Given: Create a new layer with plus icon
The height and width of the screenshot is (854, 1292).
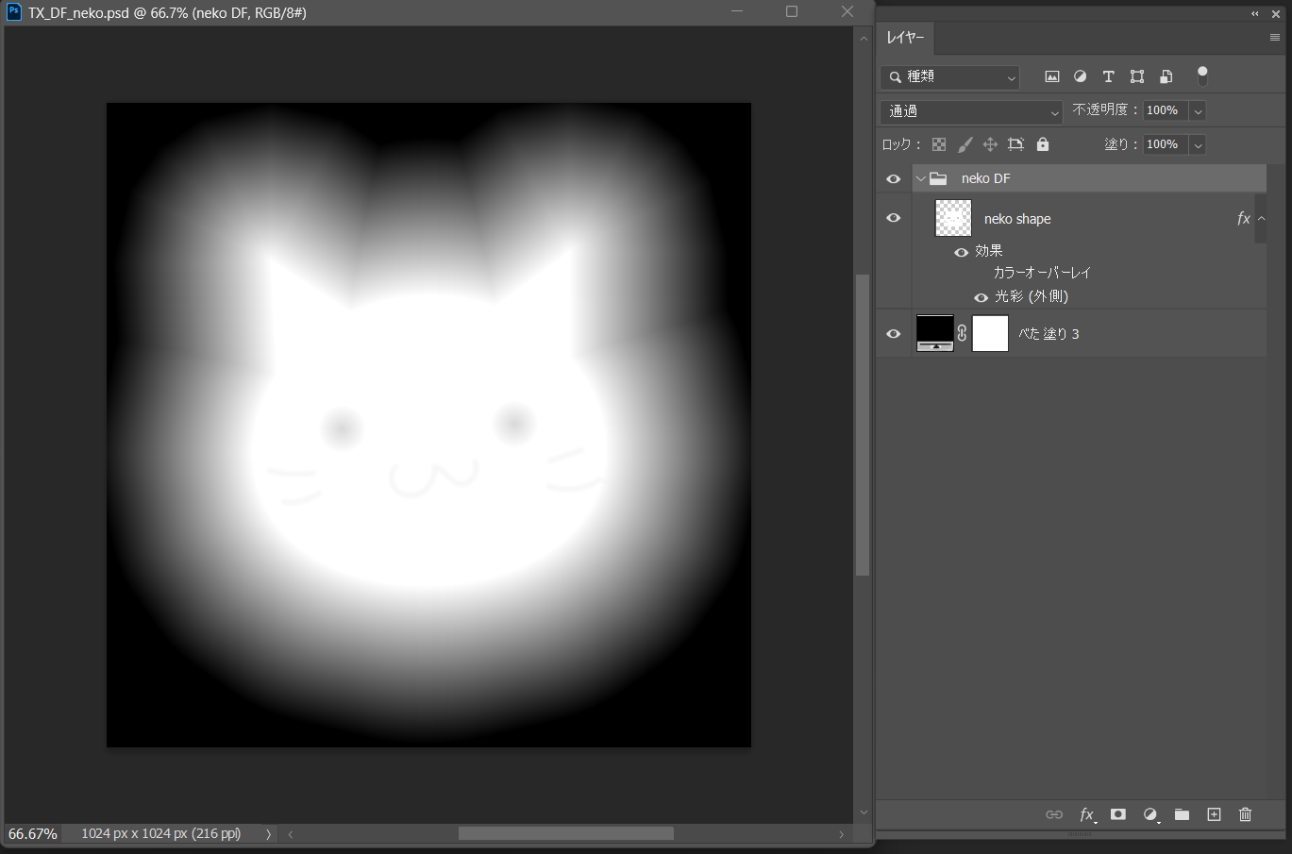Looking at the screenshot, I should 1214,814.
